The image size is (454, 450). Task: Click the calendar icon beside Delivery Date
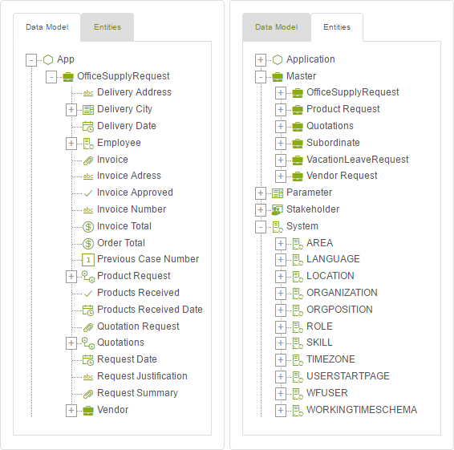(x=88, y=127)
